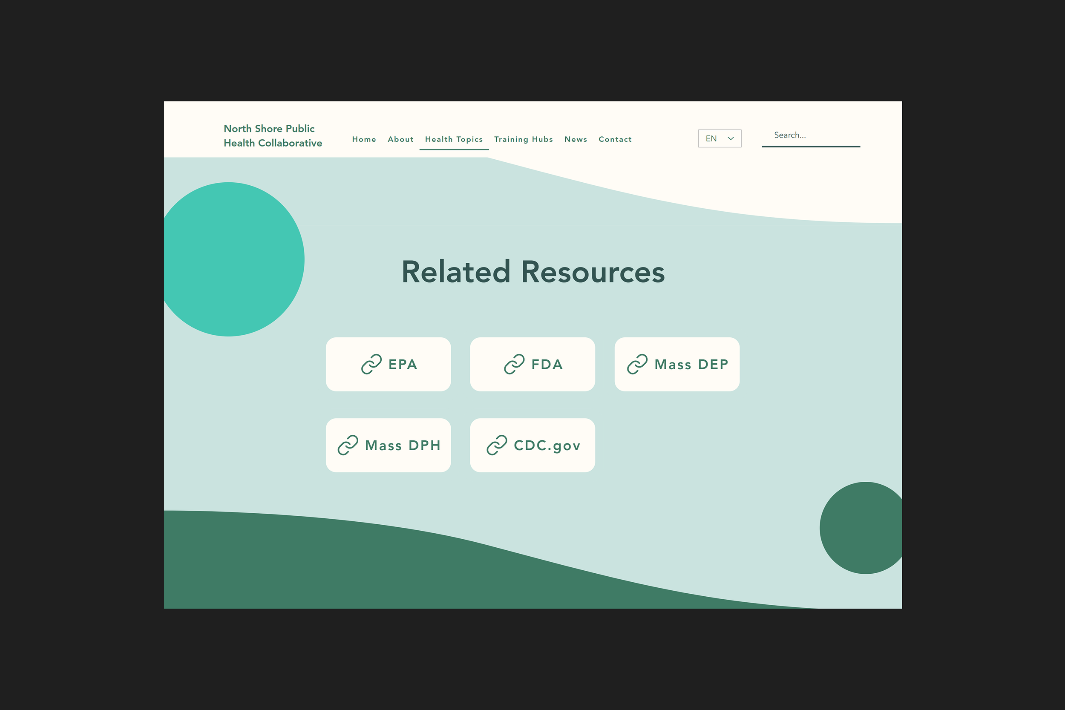Click the language selector chevron arrow

tap(730, 138)
